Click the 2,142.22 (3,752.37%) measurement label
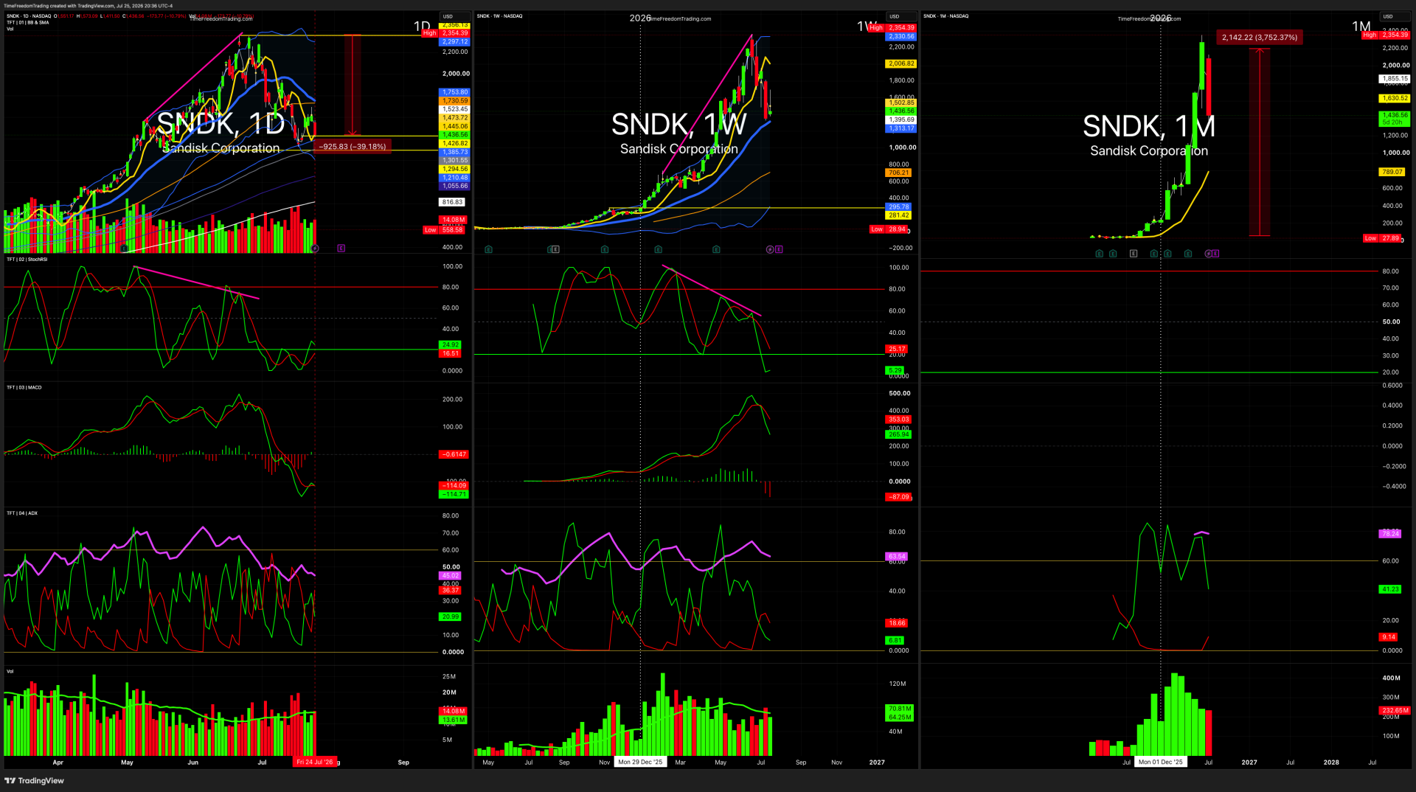The width and height of the screenshot is (1416, 792). [1260, 38]
